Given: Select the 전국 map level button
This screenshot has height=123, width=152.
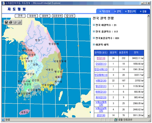Looking at the screenshot, I should pyautogui.click(x=20, y=16).
